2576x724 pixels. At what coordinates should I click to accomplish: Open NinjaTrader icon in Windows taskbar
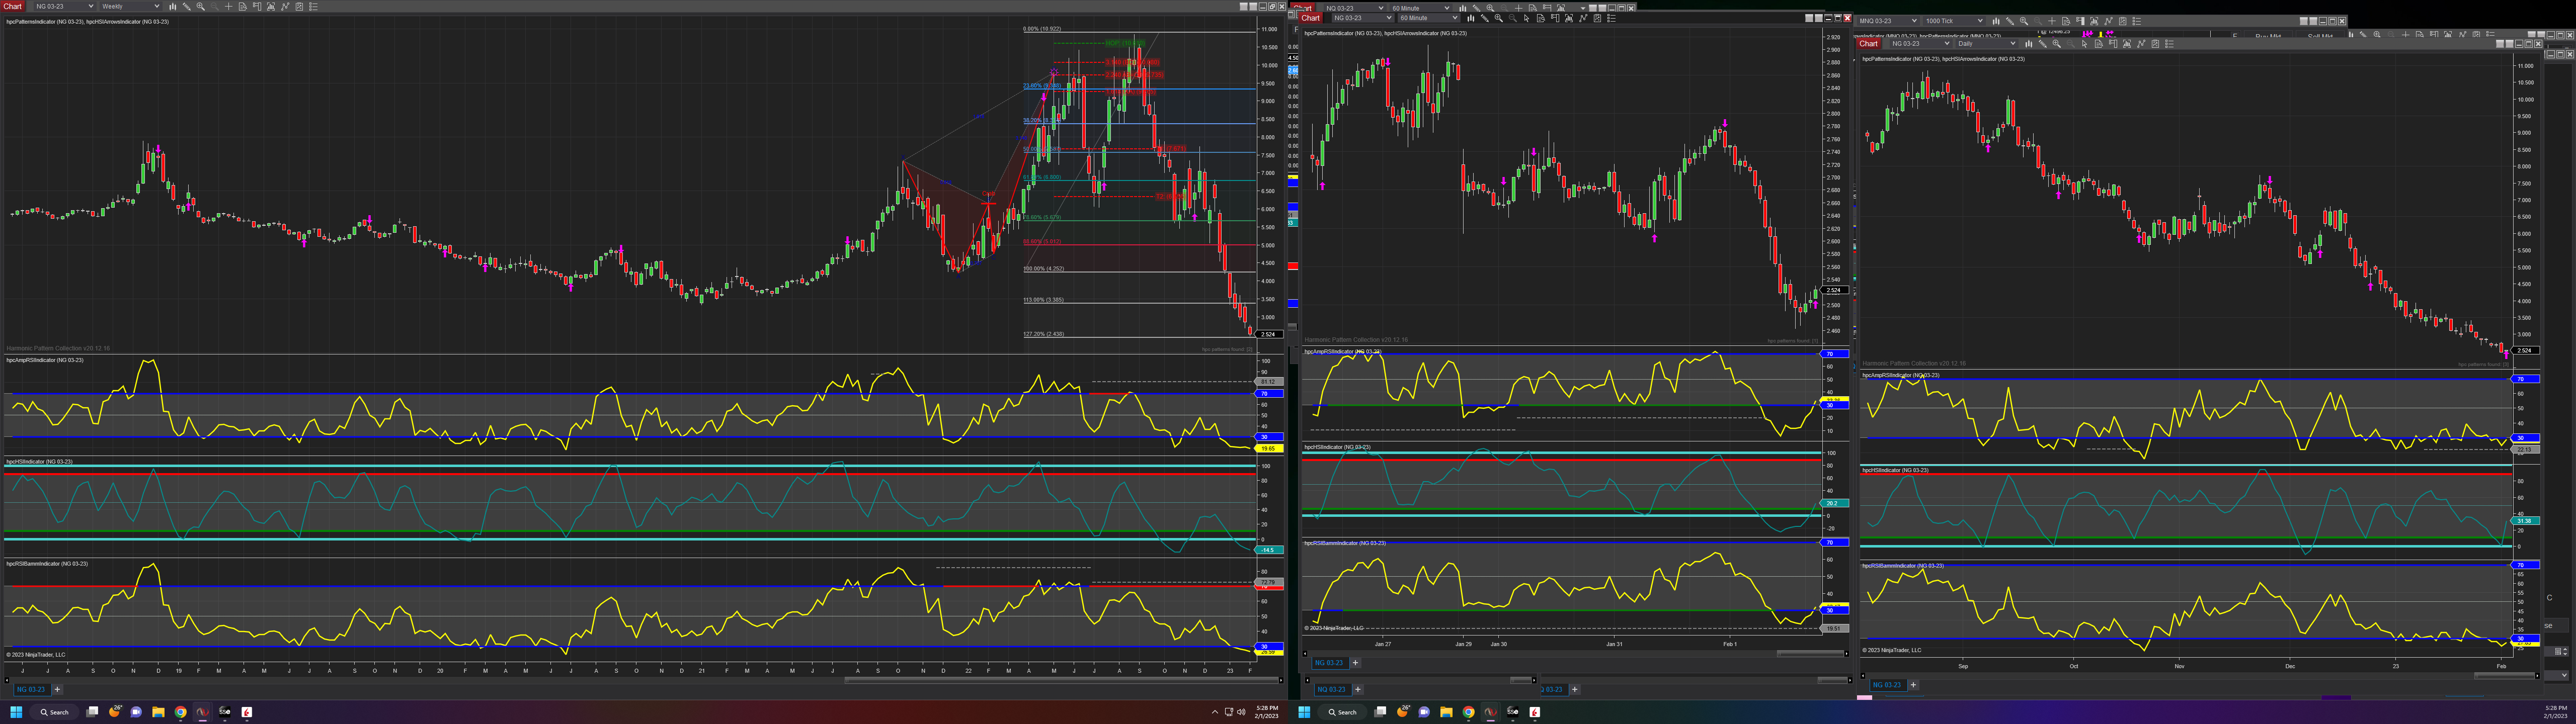coord(202,712)
